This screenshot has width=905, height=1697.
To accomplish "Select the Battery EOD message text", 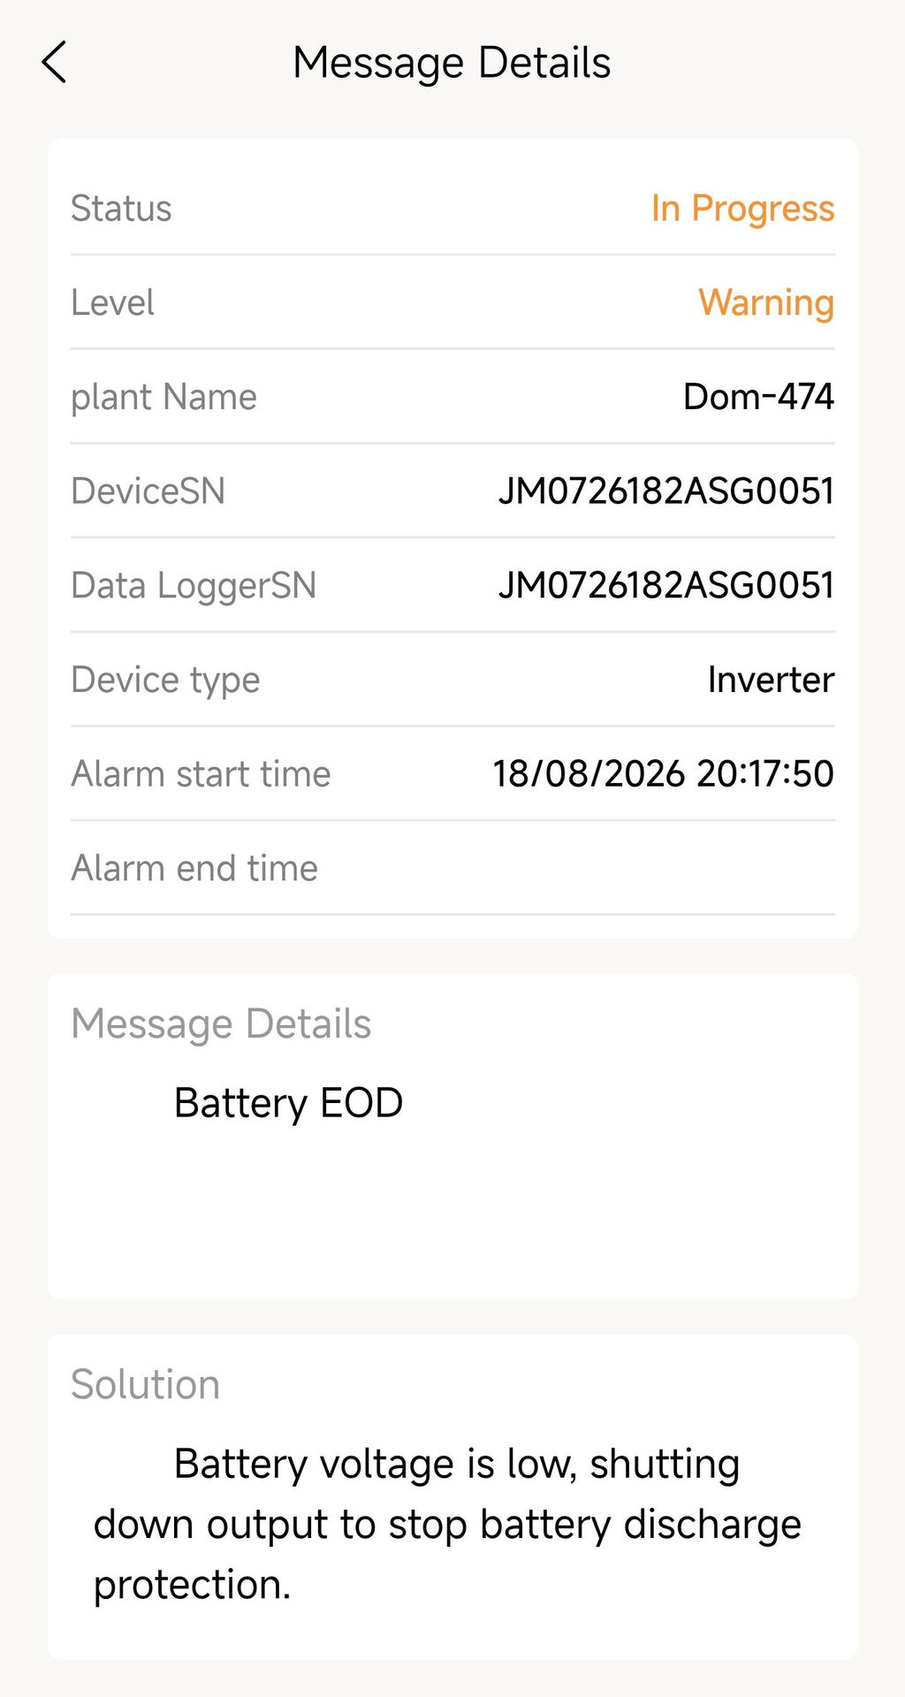I will (x=288, y=1103).
